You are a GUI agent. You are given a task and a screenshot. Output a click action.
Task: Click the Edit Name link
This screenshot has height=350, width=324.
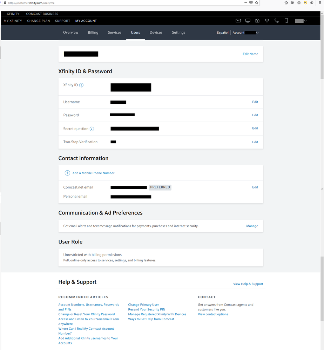[x=250, y=54]
